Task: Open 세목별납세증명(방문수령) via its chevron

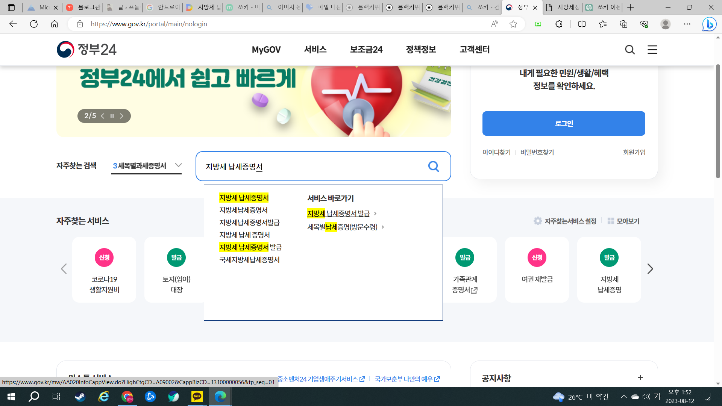Action: 383,227
